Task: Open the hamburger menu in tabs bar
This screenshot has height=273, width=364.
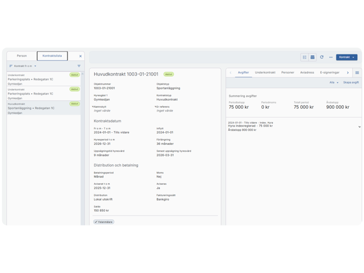Action: pyautogui.click(x=357, y=73)
